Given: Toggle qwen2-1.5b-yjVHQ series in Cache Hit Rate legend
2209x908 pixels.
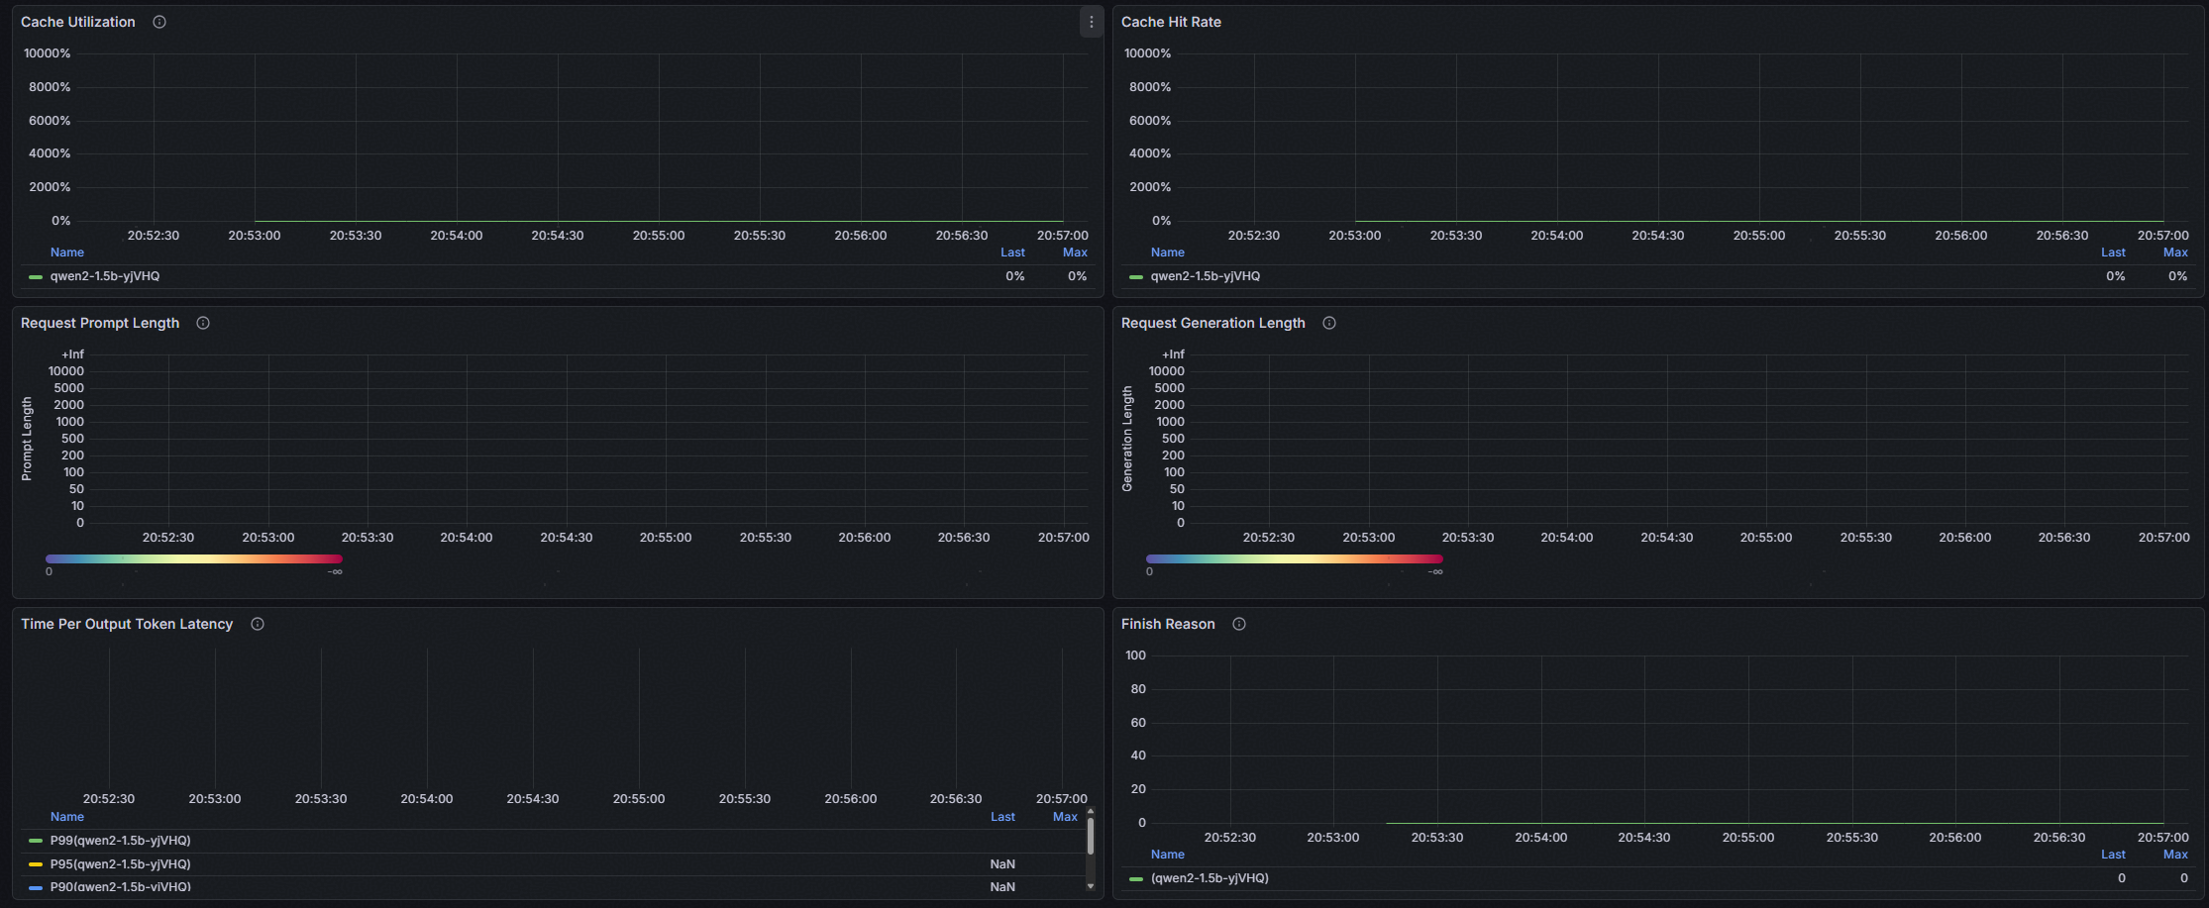Looking at the screenshot, I should (x=1205, y=276).
